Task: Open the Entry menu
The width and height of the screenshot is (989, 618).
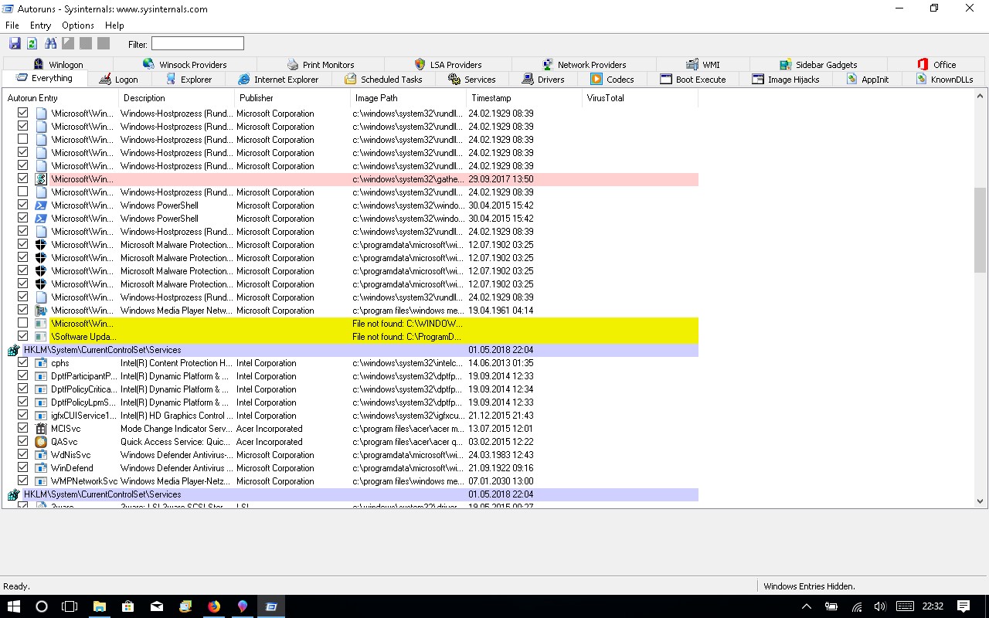Action: click(x=40, y=25)
